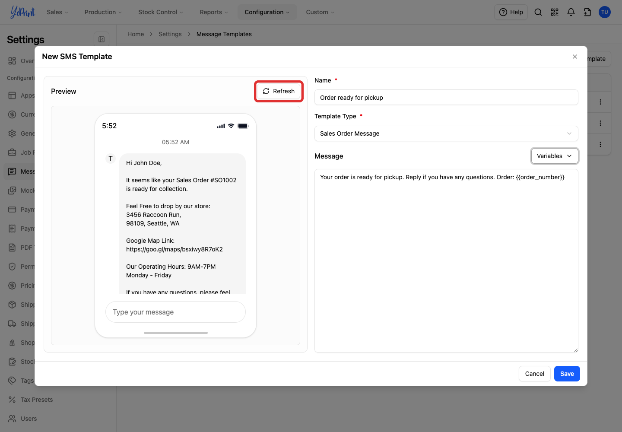Open the Stock Control menu
Viewport: 622px width, 432px height.
pos(161,12)
